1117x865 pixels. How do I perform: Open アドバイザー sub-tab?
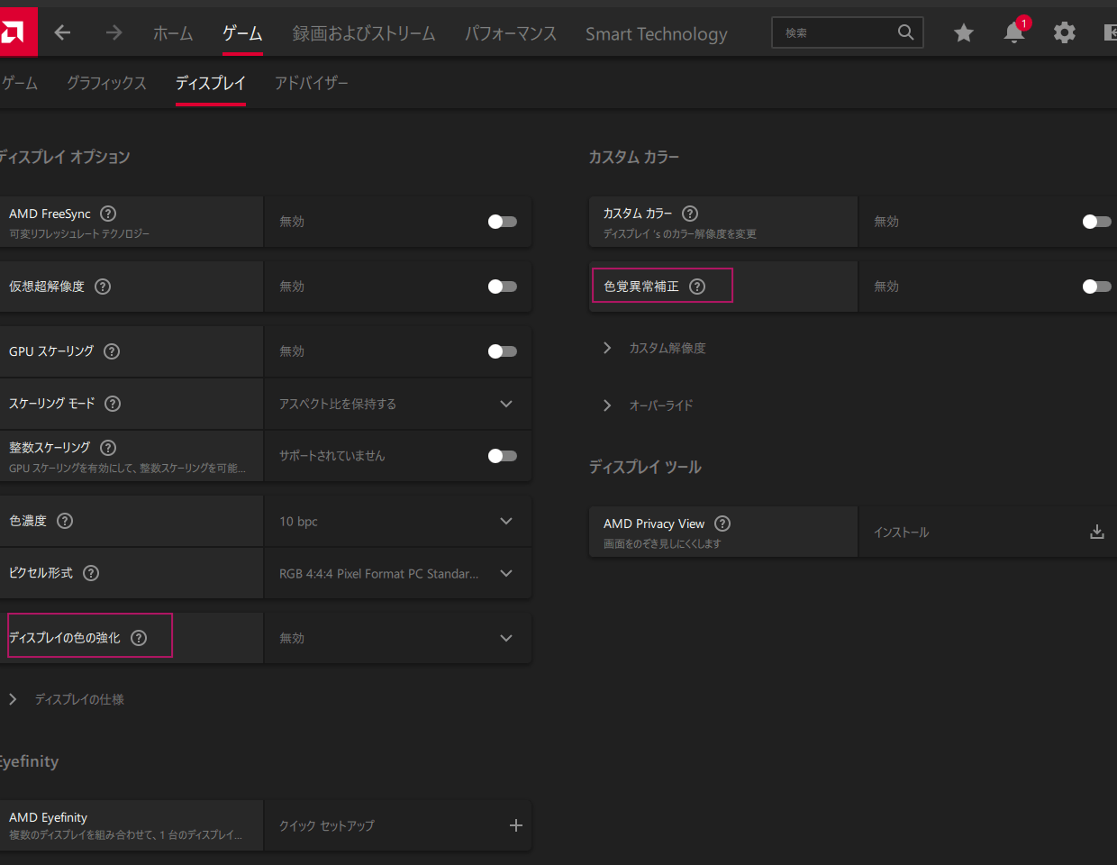tap(312, 83)
